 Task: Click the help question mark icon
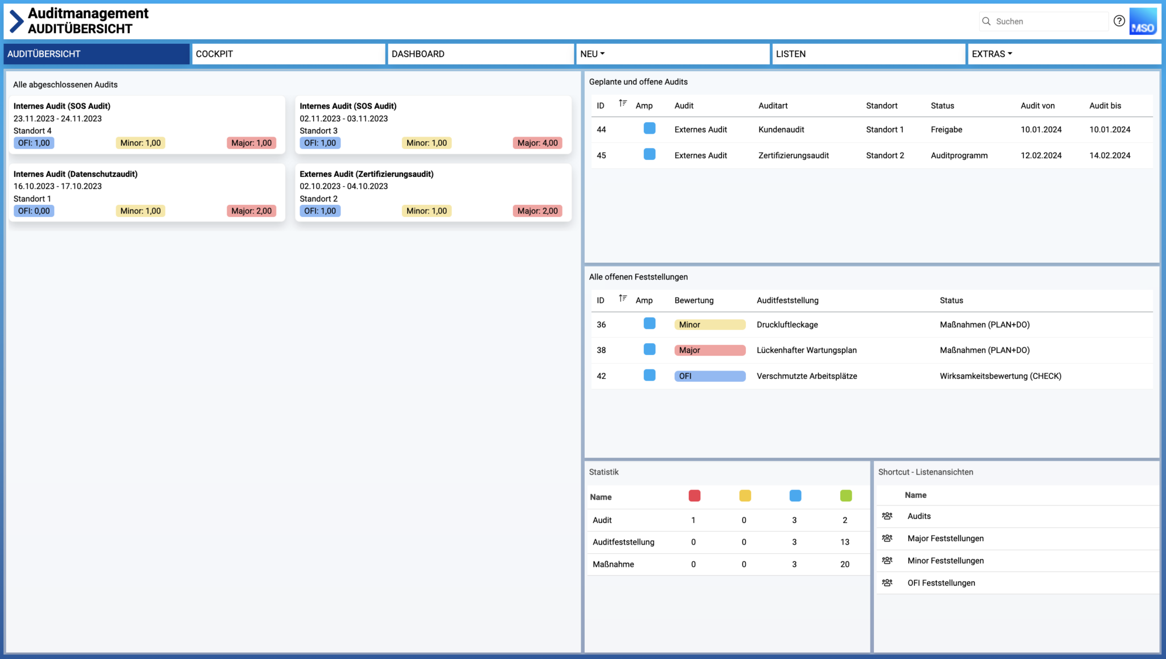tap(1119, 21)
